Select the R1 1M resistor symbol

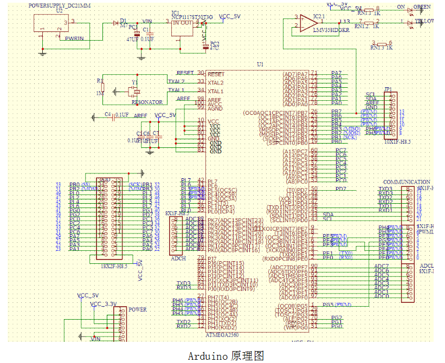click(103, 88)
